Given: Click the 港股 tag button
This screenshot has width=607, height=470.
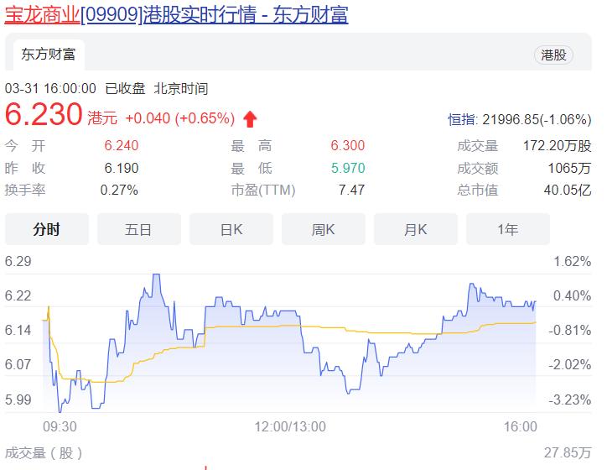Looking at the screenshot, I should pyautogui.click(x=553, y=55).
